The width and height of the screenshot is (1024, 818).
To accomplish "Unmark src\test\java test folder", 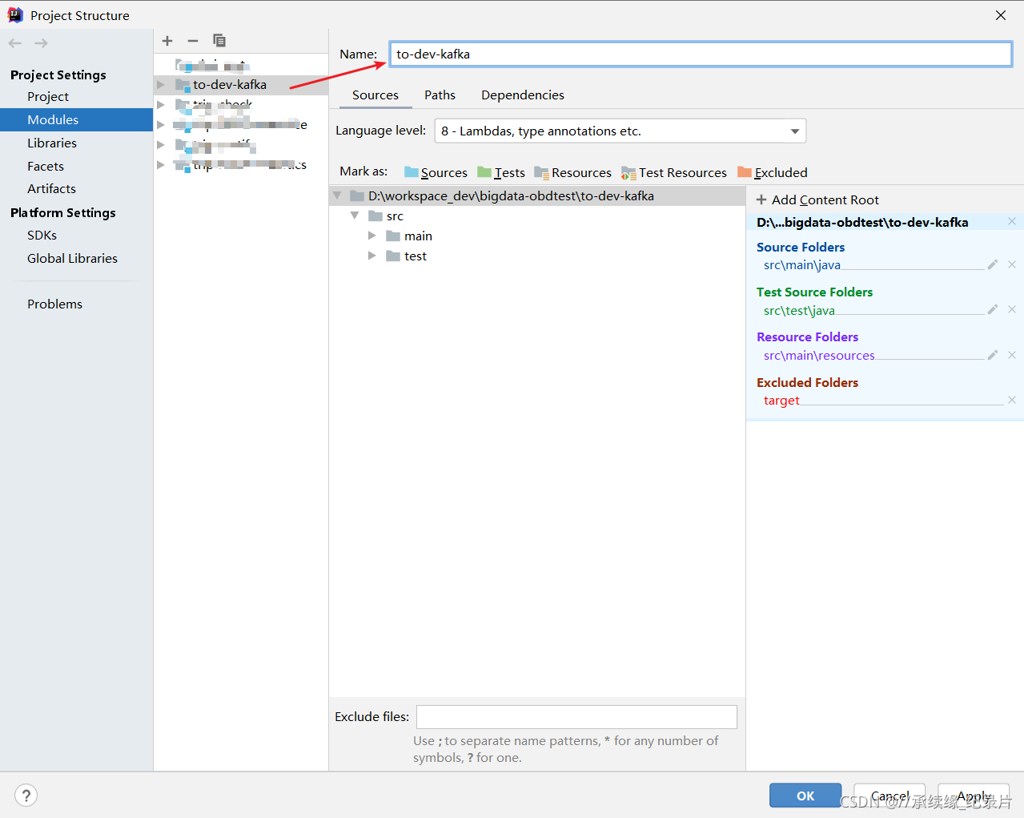I will (x=1012, y=309).
